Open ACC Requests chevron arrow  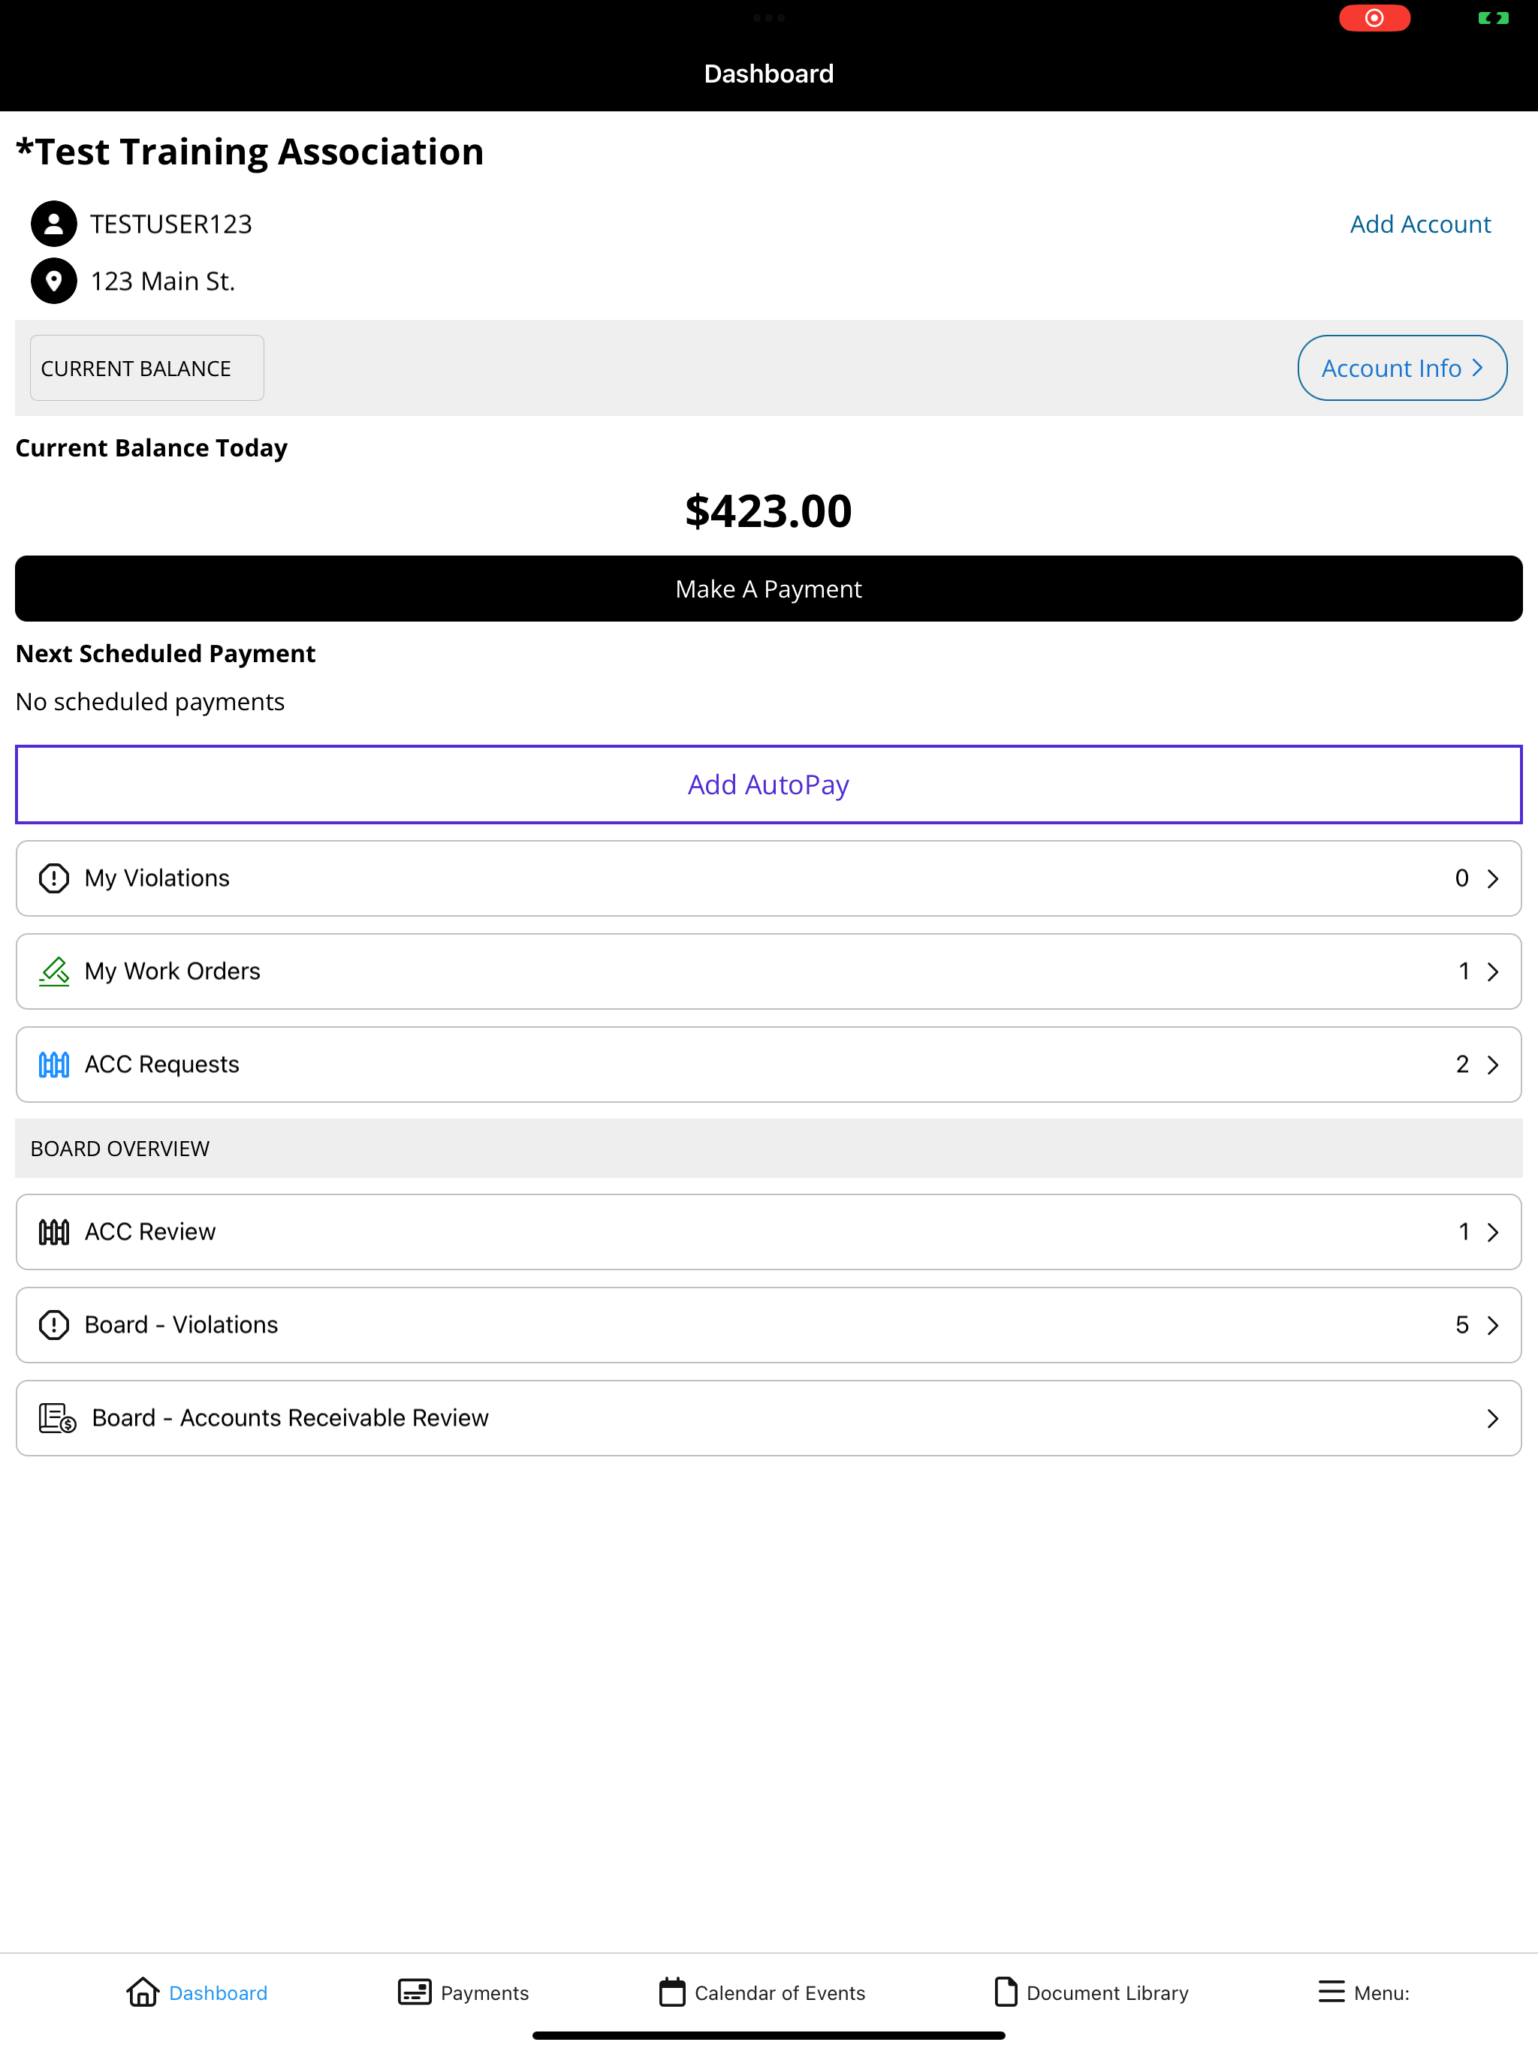click(1492, 1065)
